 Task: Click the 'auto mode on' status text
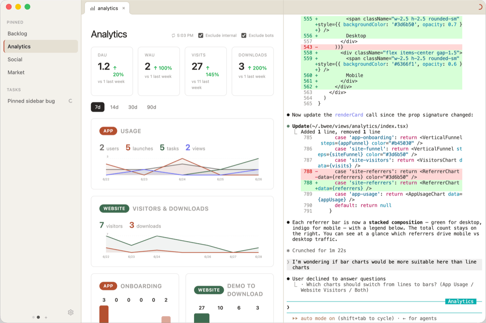[x=318, y=319]
